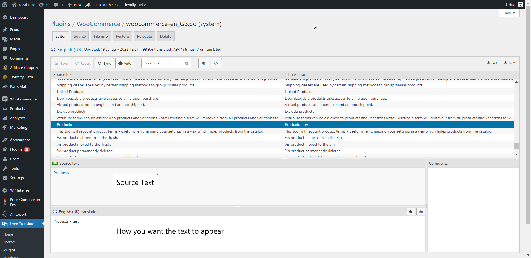Click the WooCommerce sidebar icon
This screenshot has height=258, width=531.
(5, 99)
